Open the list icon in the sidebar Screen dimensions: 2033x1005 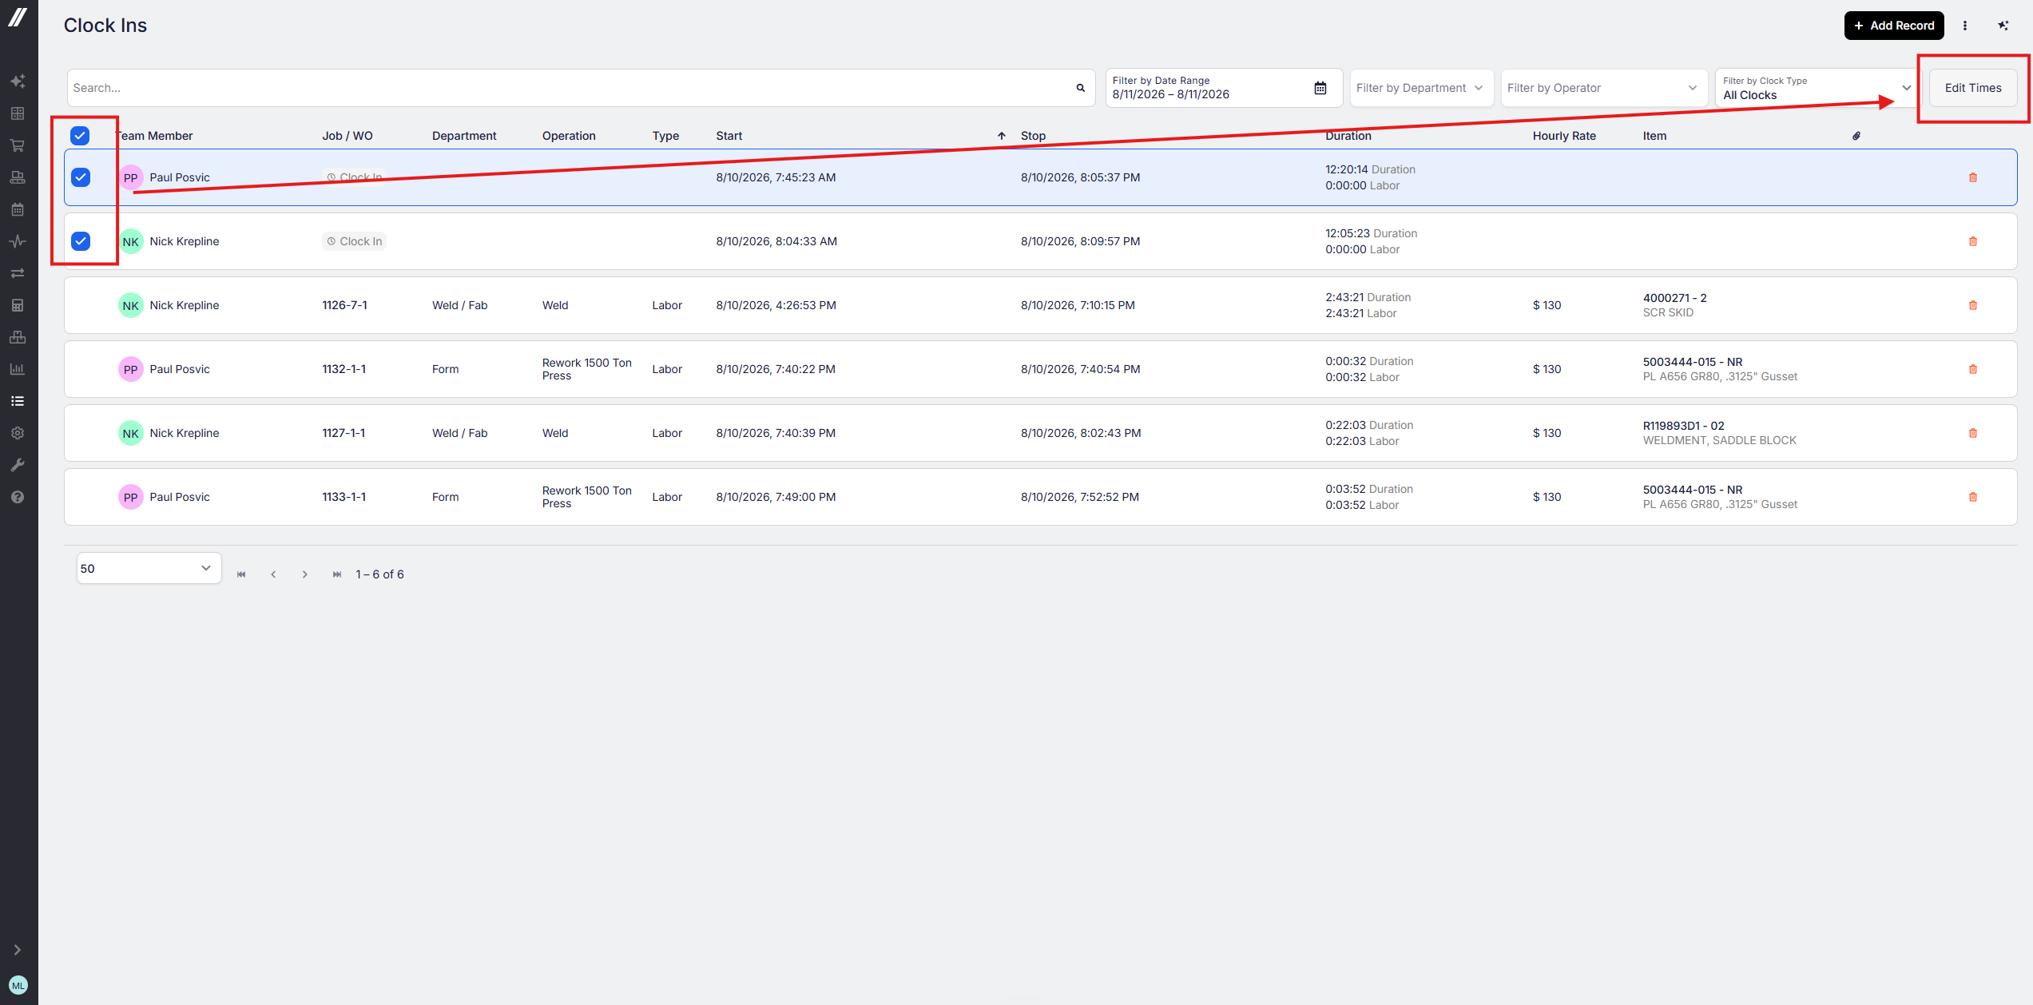[18, 401]
